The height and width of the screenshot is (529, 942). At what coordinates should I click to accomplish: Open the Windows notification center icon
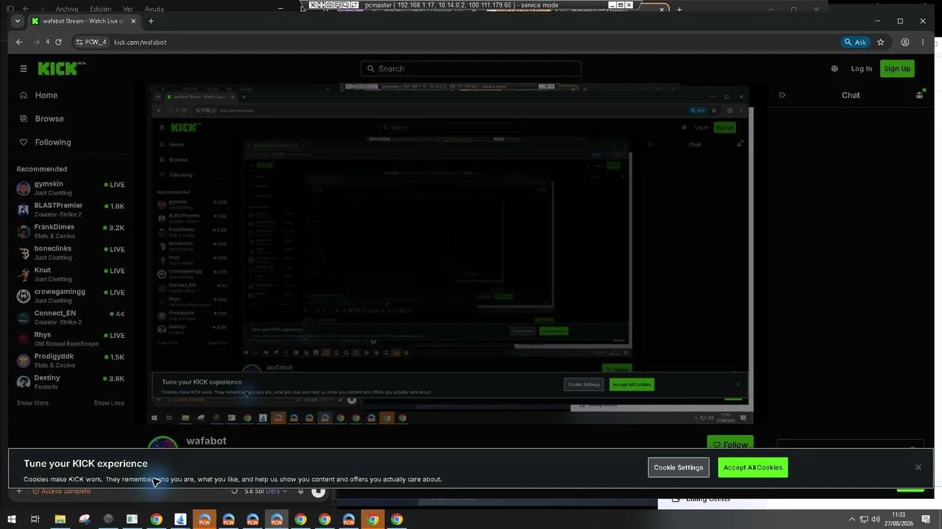[x=926, y=519]
